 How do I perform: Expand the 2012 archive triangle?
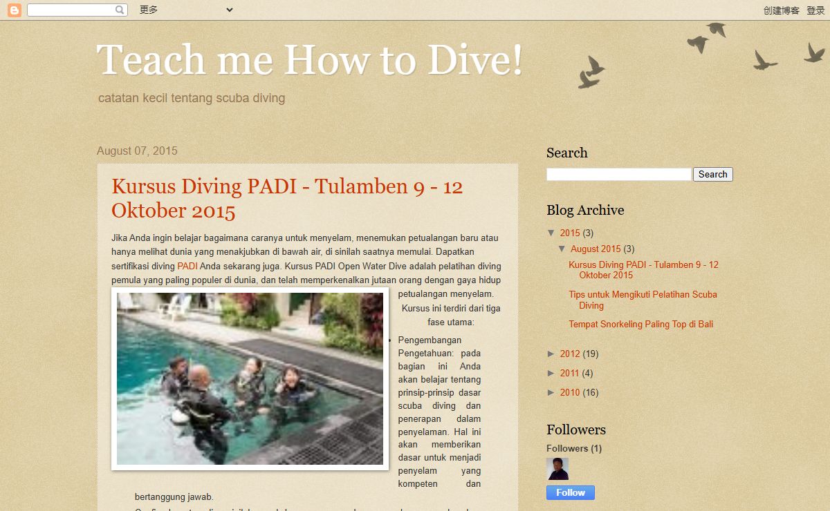point(551,354)
